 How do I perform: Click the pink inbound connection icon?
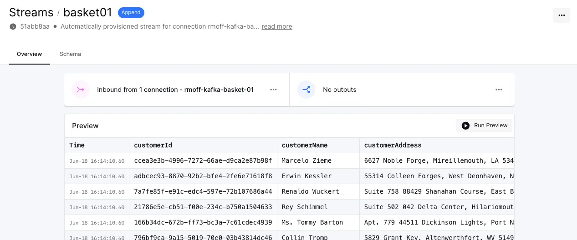click(81, 90)
